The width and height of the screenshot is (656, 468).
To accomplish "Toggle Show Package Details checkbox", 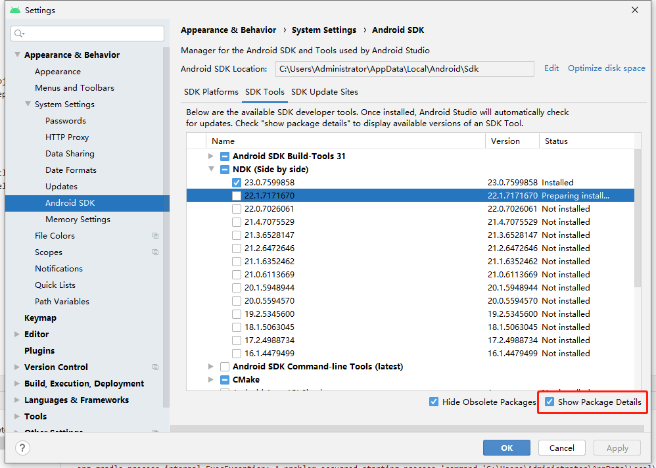I will tap(550, 402).
